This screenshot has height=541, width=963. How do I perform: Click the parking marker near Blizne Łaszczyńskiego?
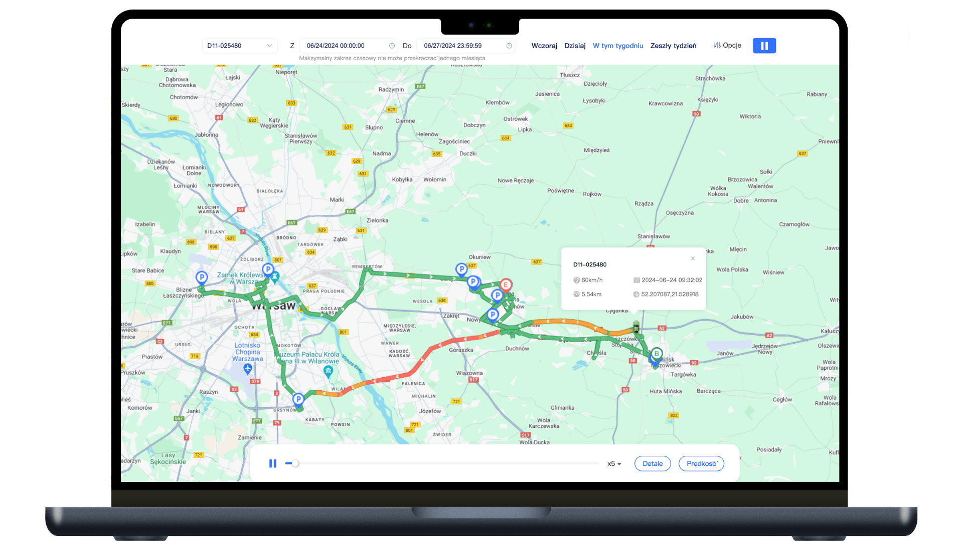point(202,277)
